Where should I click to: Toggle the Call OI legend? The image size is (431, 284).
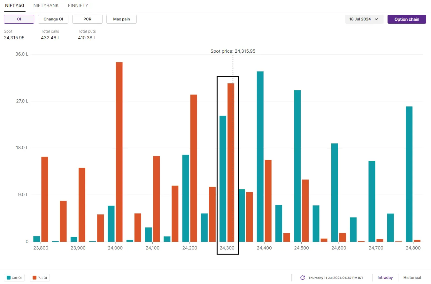[x=15, y=278]
